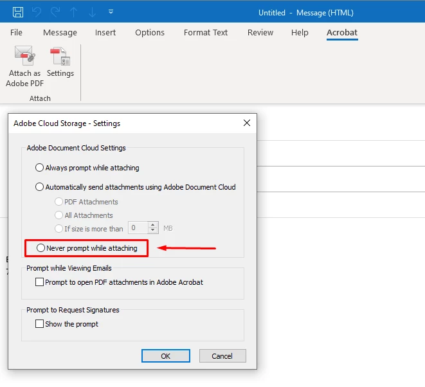Click the Next Item down-arrow icon
This screenshot has width=425, height=387.
[x=92, y=12]
